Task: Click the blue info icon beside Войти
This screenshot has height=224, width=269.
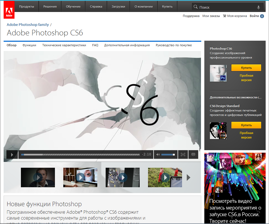Action: [262, 16]
